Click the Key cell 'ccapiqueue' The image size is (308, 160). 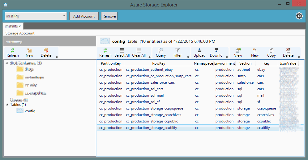267,108
